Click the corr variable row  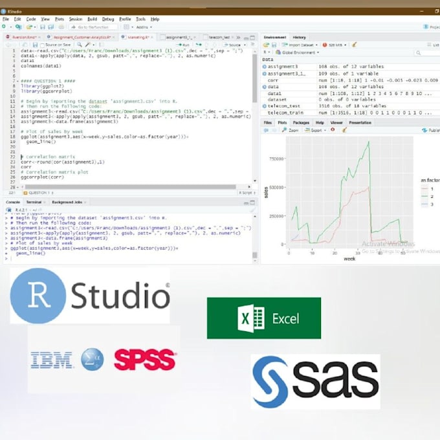click(x=350, y=80)
